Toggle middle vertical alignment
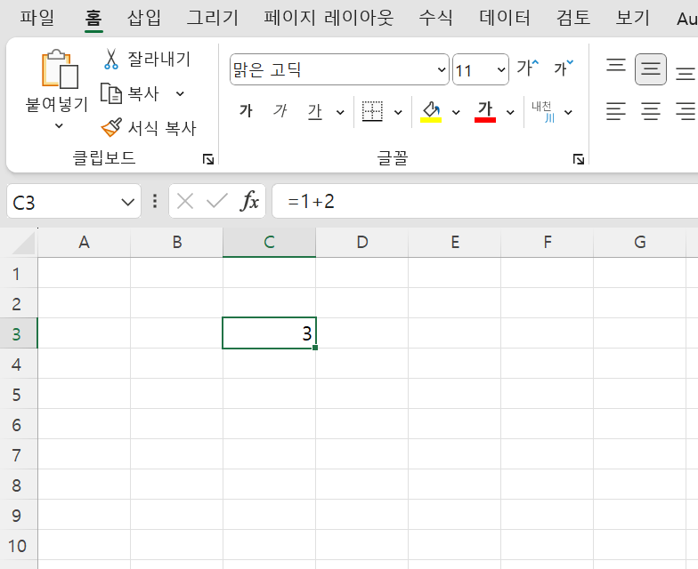 pos(650,69)
